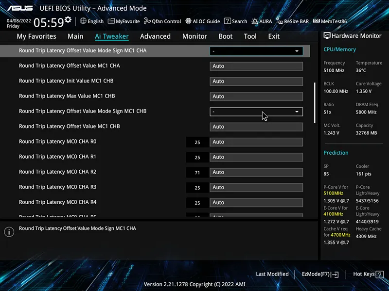Click the Hot Keys question mark icon
The image size is (389, 291).
tap(380, 274)
